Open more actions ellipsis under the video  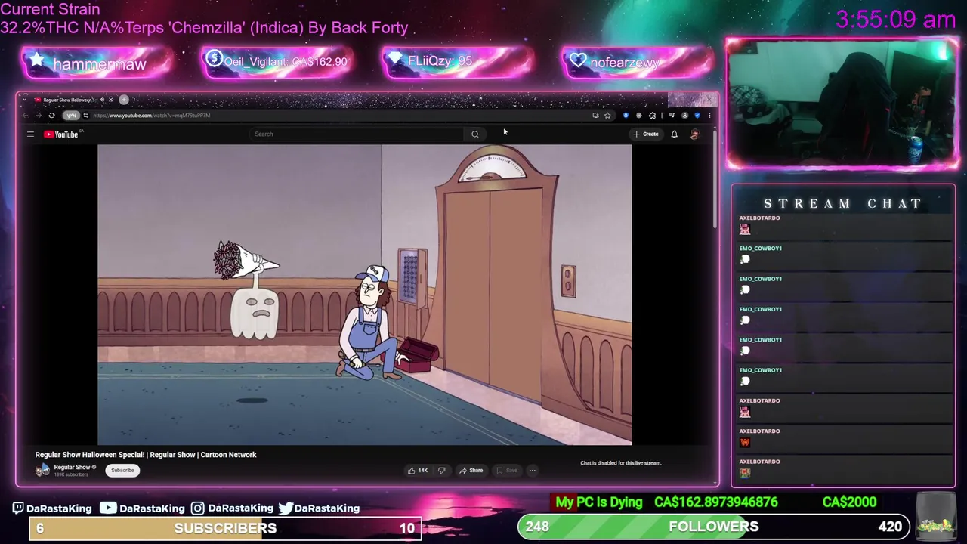[532, 471]
